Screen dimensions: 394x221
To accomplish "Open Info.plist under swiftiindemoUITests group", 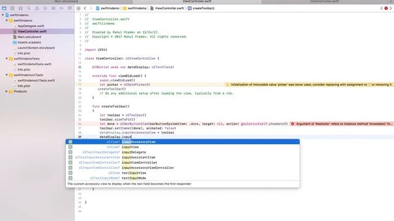I will [x=24, y=86].
